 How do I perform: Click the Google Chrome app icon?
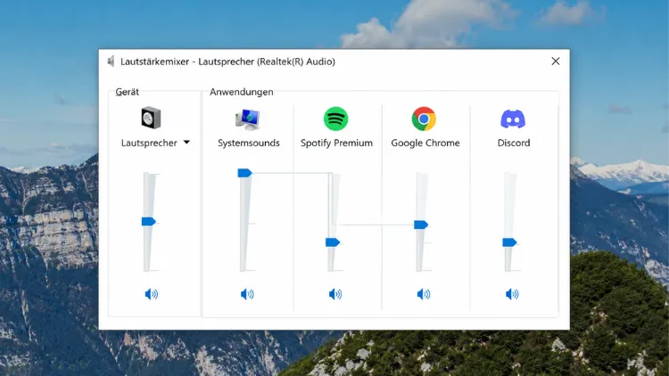coord(424,119)
